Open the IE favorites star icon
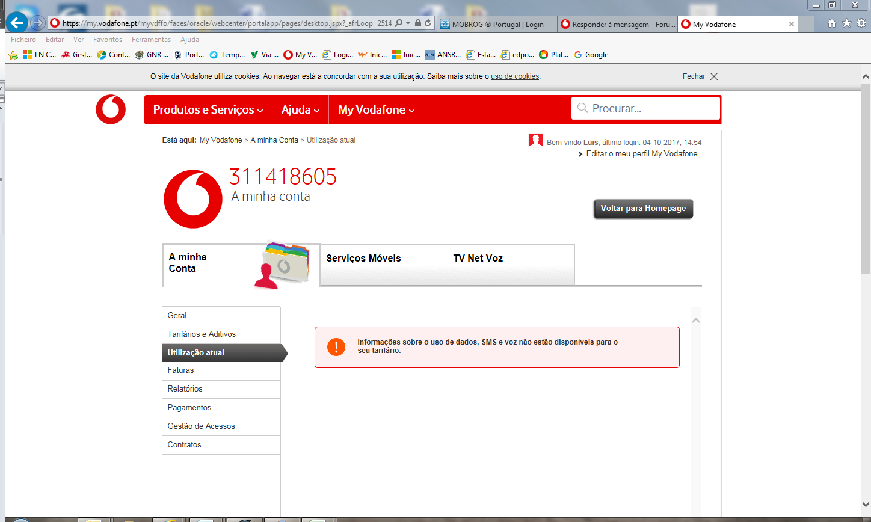 tap(846, 23)
